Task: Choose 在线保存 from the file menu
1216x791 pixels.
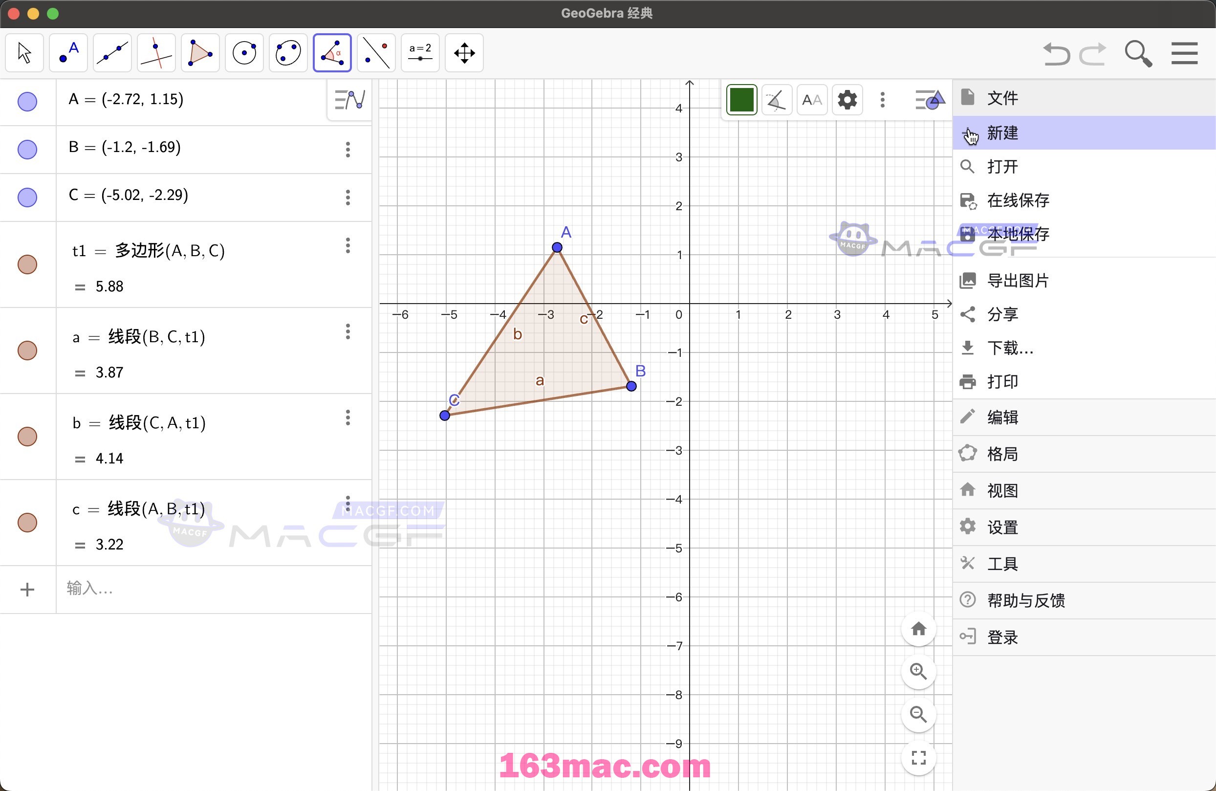Action: click(x=1084, y=200)
